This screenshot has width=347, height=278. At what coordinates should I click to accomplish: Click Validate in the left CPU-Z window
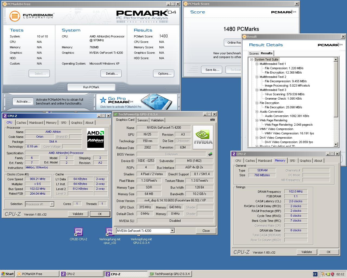[78, 214]
